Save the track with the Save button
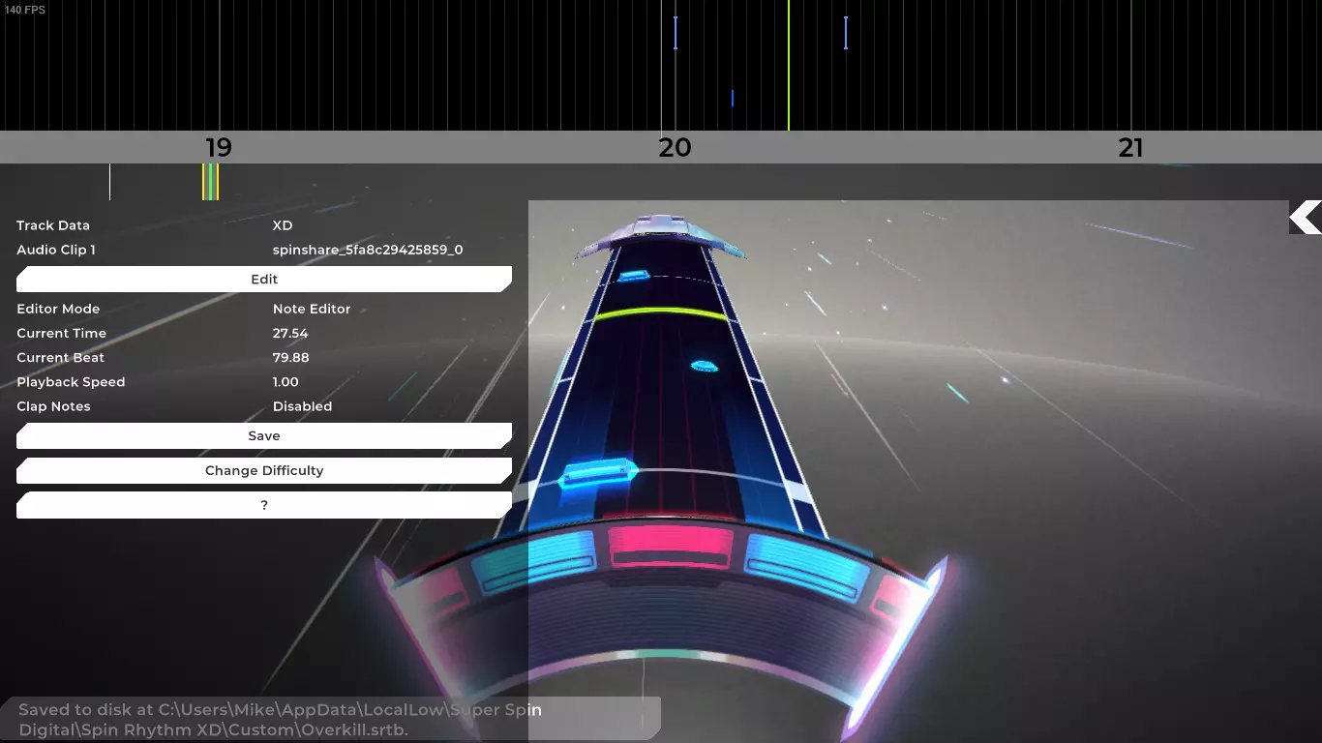 click(264, 436)
